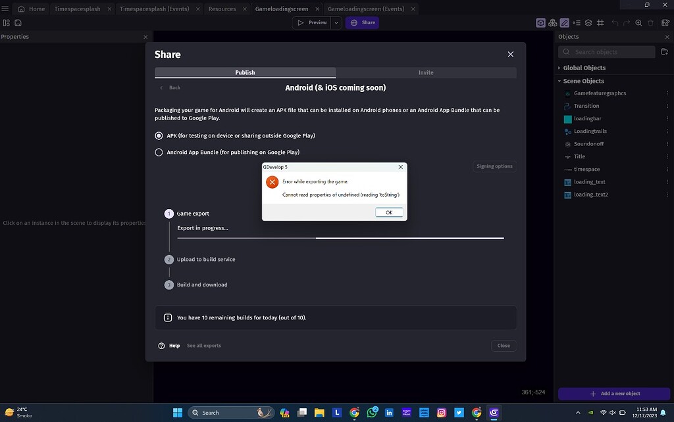
Task: Choose APK for testing on device
Action: point(158,135)
